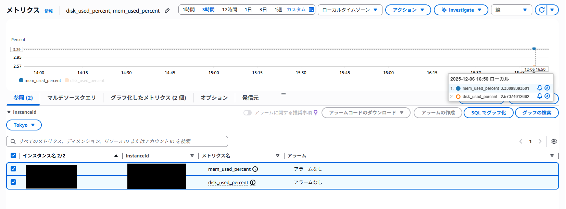Click the alarm bell icon for disk_used_percent
566x209 pixels.
point(540,96)
